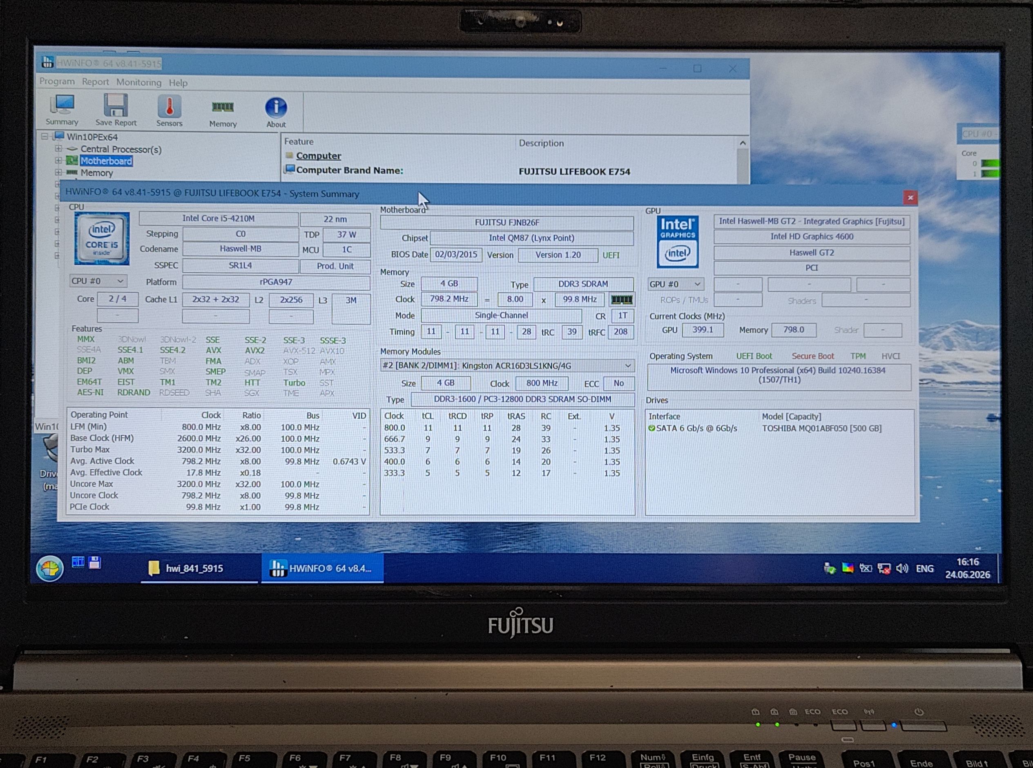Image resolution: width=1033 pixels, height=768 pixels.
Task: Click the green SATA drive status icon
Action: pyautogui.click(x=651, y=428)
